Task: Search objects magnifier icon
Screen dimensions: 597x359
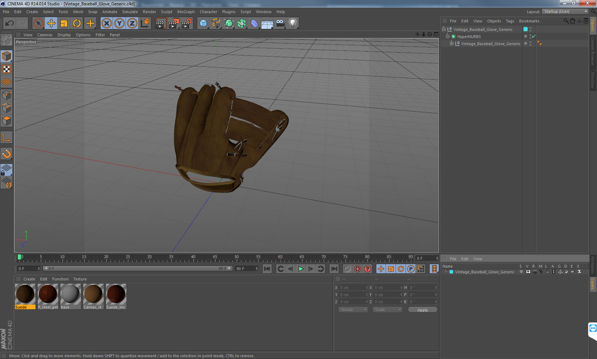Action: 566,21
